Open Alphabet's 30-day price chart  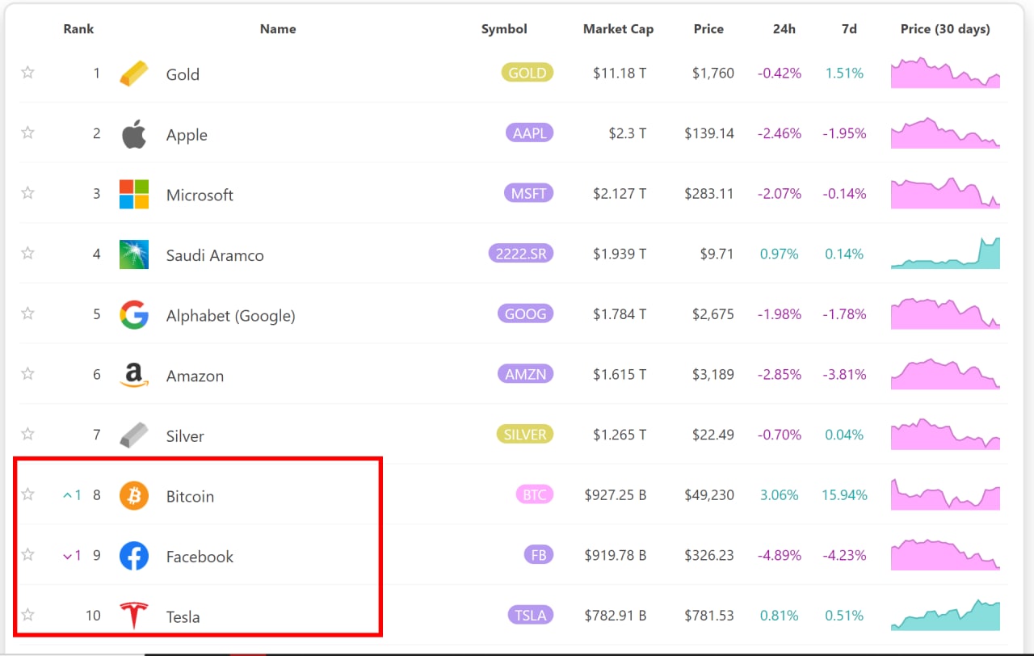(945, 313)
